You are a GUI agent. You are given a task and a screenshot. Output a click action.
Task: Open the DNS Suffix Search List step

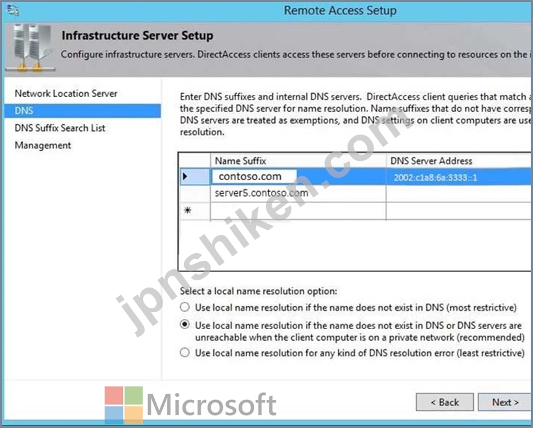click(x=60, y=128)
